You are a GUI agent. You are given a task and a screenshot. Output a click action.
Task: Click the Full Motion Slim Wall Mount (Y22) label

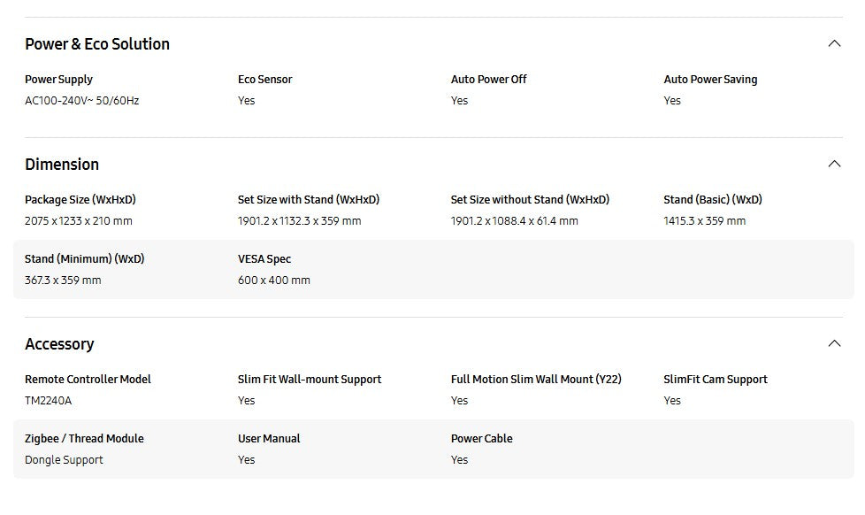pos(536,380)
